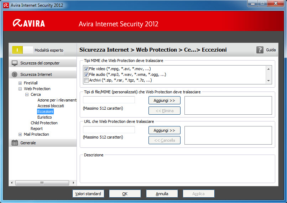Close the Avira window
The image size is (287, 203).
pyautogui.click(x=276, y=3)
